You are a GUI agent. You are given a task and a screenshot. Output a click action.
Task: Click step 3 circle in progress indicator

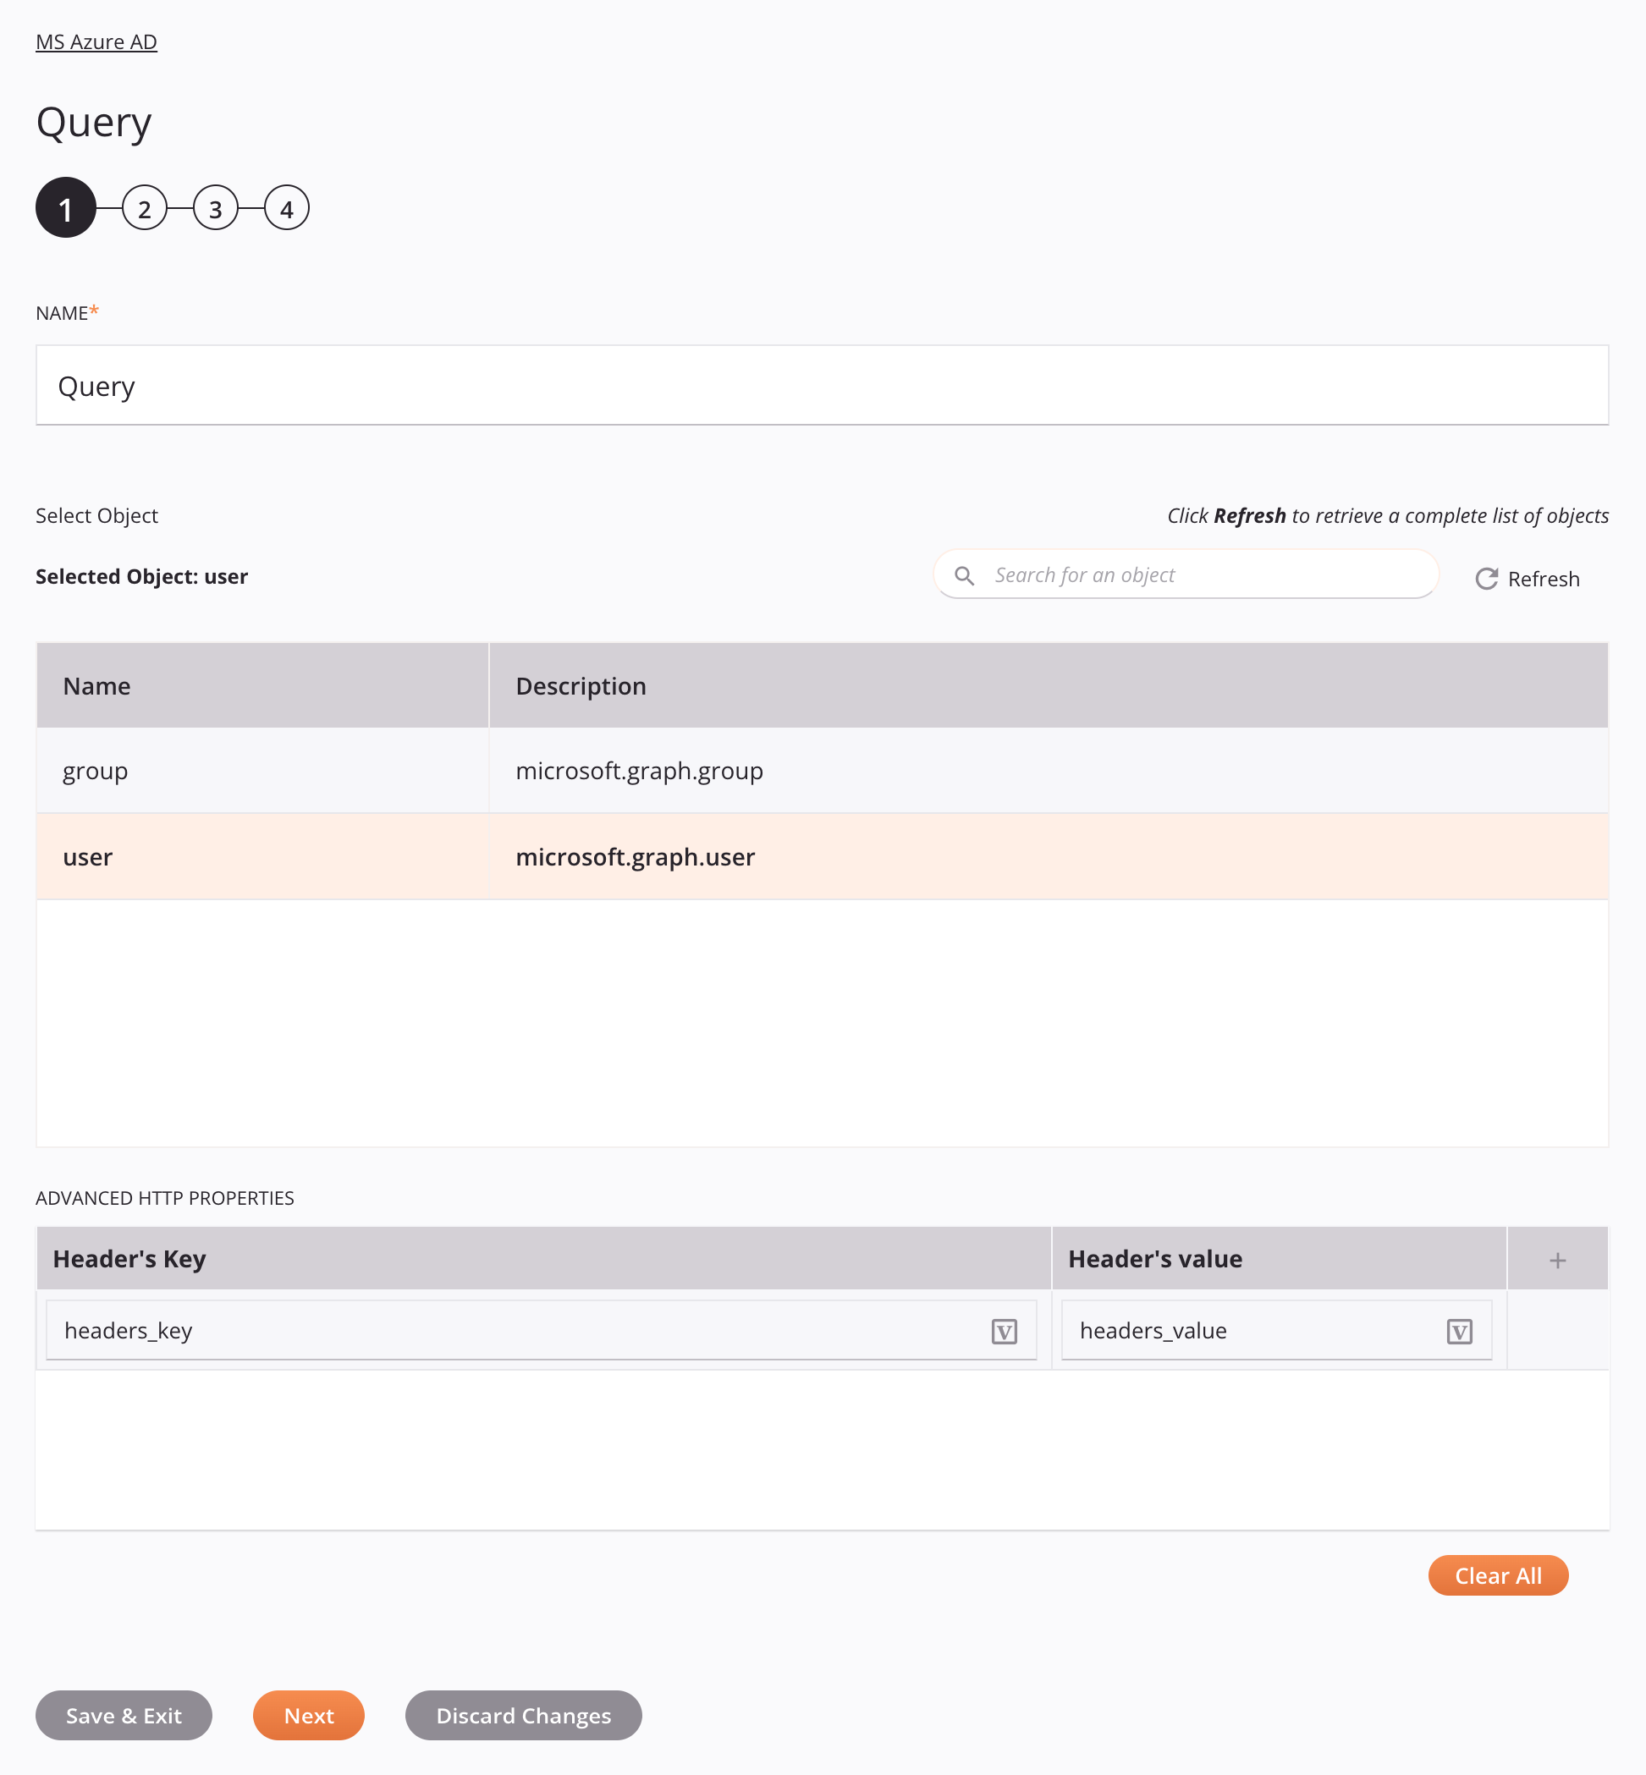click(215, 207)
